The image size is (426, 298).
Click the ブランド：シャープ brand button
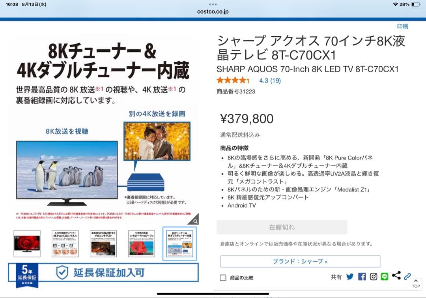300,261
